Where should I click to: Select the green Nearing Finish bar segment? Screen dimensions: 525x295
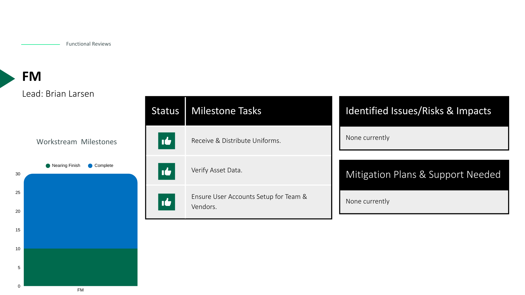[80, 267]
